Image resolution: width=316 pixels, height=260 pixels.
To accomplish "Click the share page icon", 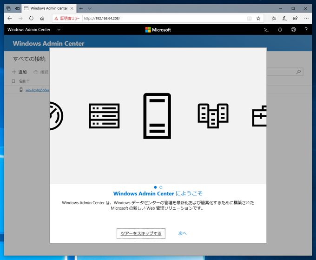I will pos(295,18).
